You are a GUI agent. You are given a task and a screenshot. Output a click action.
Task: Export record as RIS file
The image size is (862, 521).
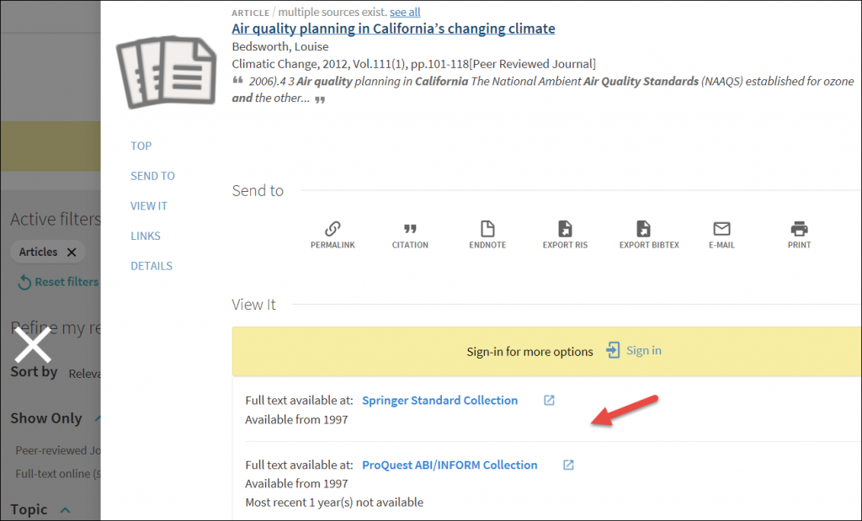click(565, 234)
